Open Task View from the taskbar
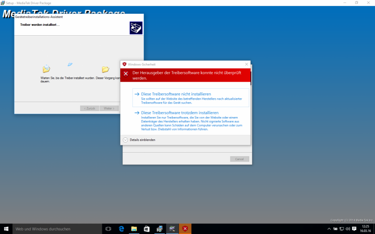Image resolution: width=375 pixels, height=234 pixels. (x=108, y=229)
